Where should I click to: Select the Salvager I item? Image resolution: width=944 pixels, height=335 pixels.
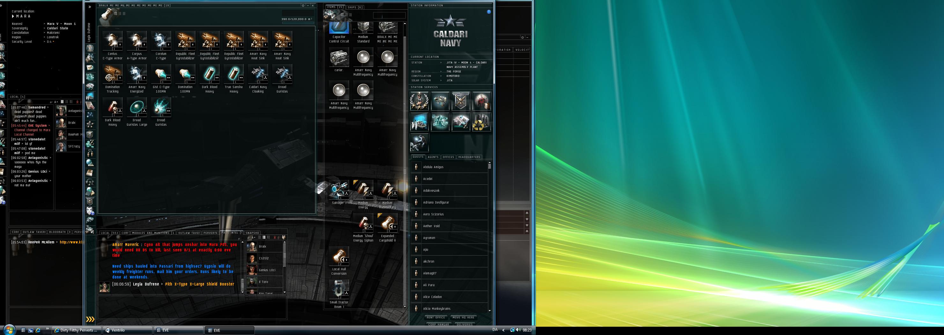[x=339, y=192]
